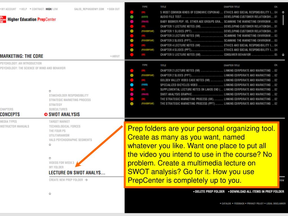Click green dot beside Audio File Test
Viewport: 288px width, 216px height.
coord(132,17)
